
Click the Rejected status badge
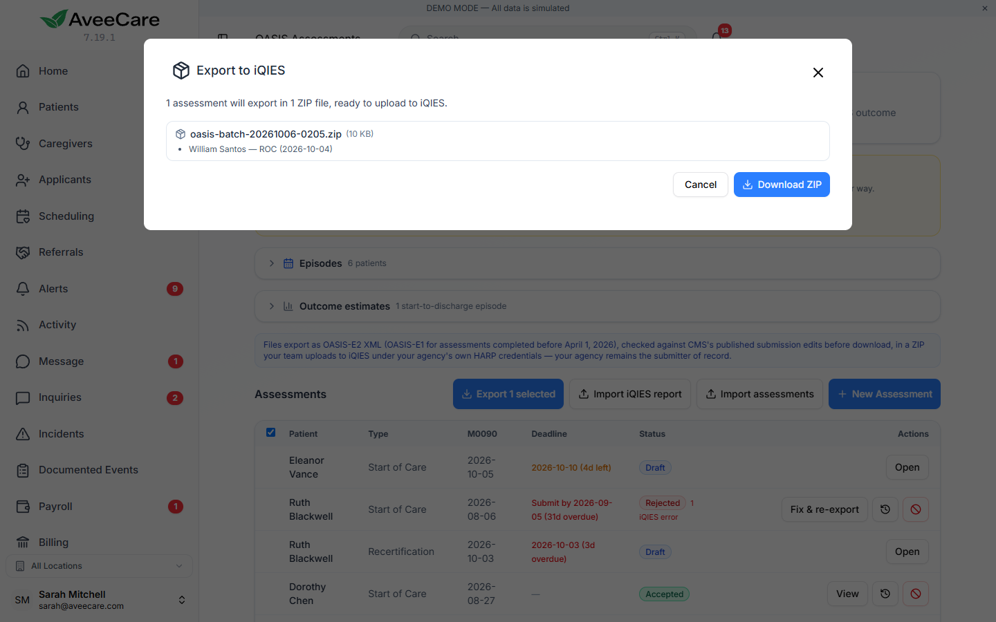click(663, 503)
